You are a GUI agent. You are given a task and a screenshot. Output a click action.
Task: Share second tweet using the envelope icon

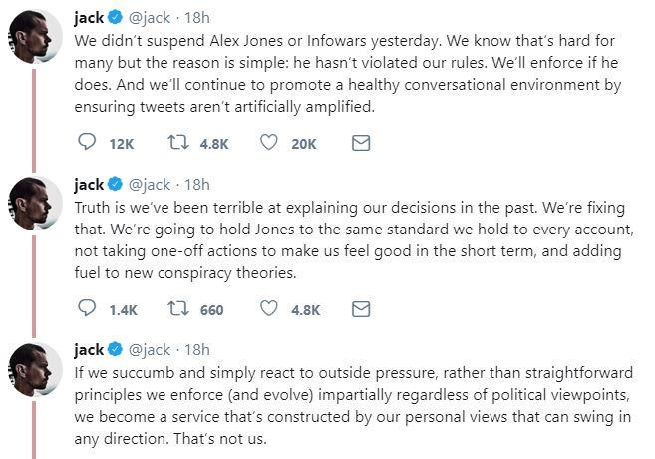[361, 309]
